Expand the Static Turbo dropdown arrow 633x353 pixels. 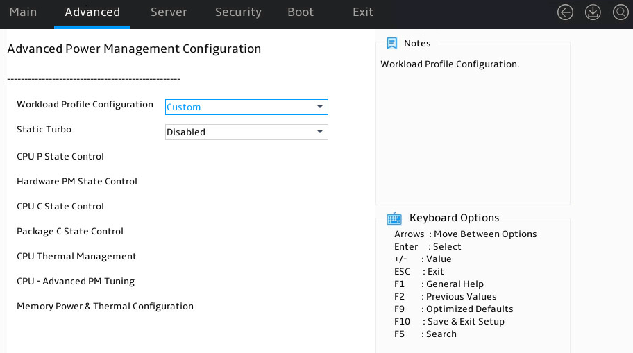pos(320,132)
